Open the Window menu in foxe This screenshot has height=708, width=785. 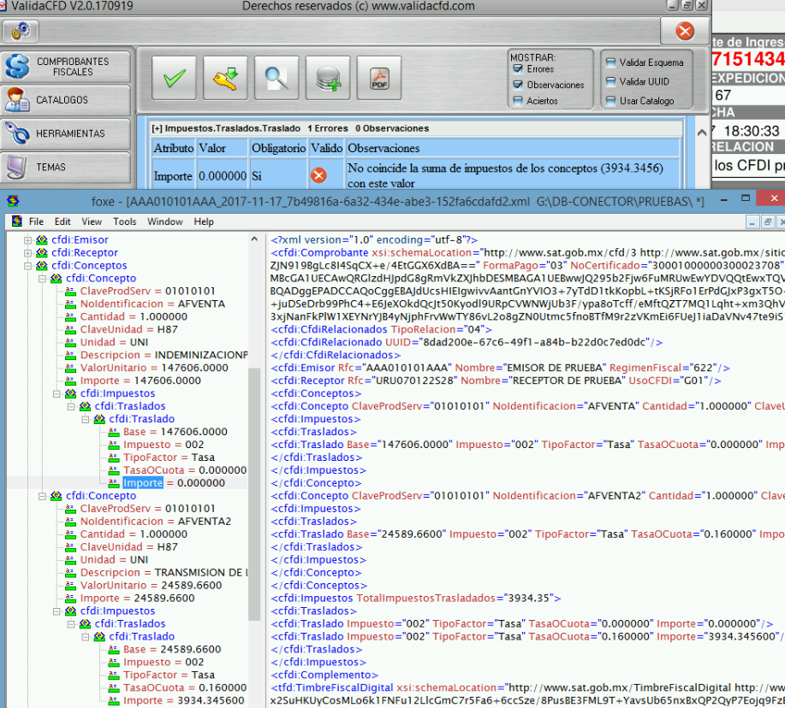164,221
